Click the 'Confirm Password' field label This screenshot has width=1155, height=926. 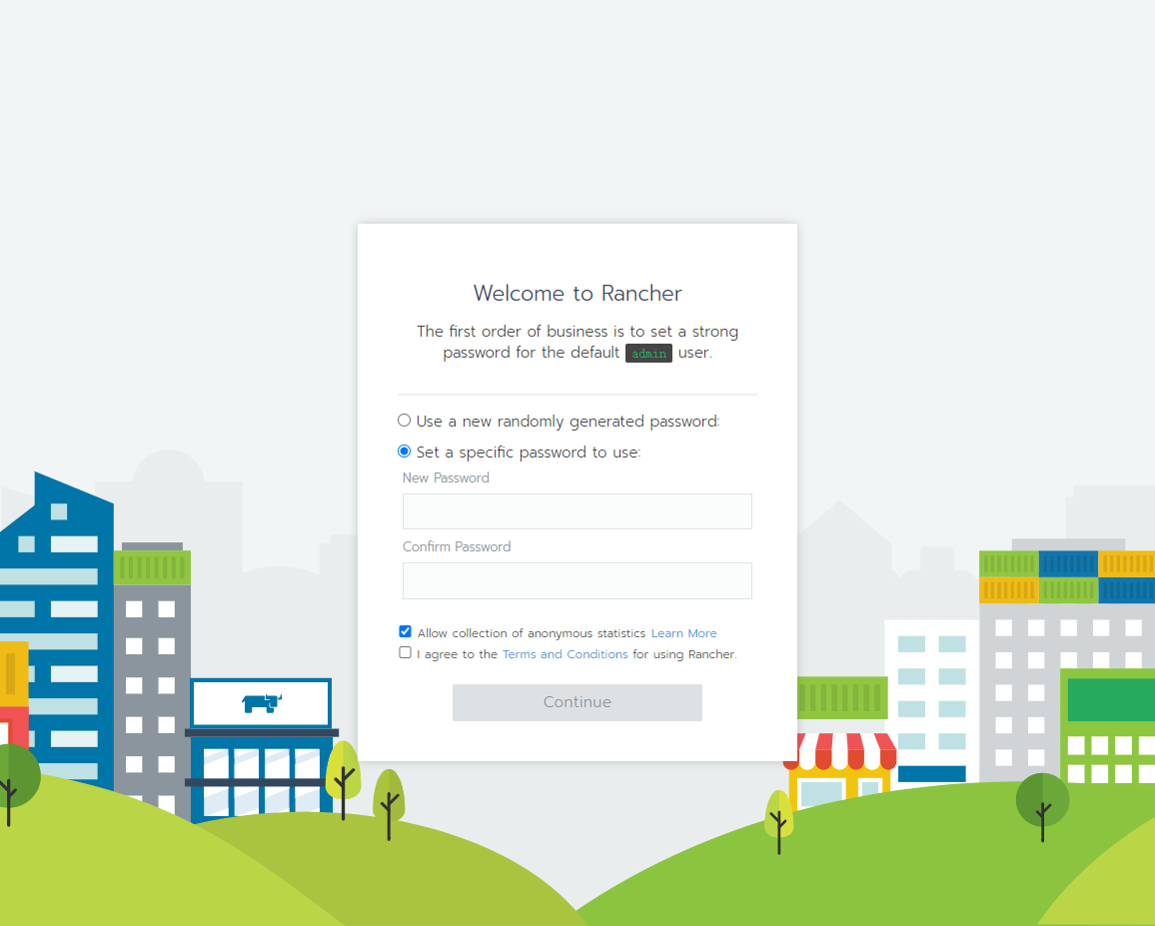457,546
